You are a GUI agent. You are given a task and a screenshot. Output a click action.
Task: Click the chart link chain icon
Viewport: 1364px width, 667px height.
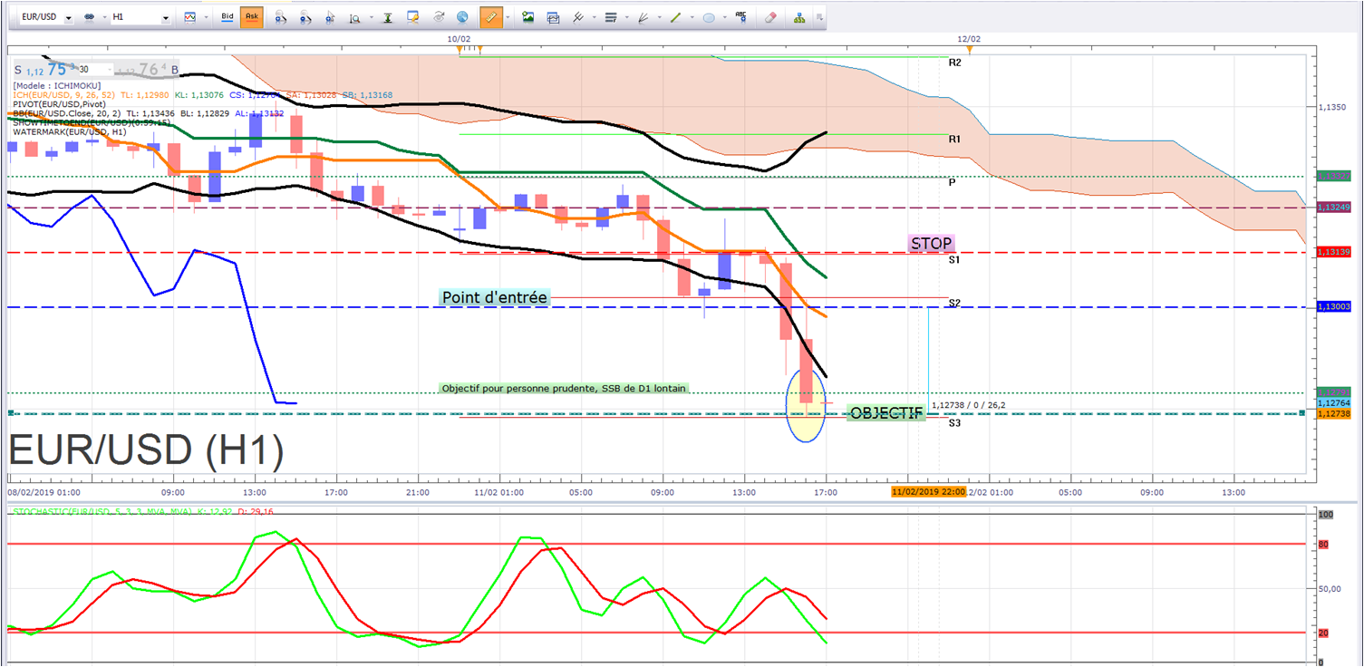click(x=91, y=18)
